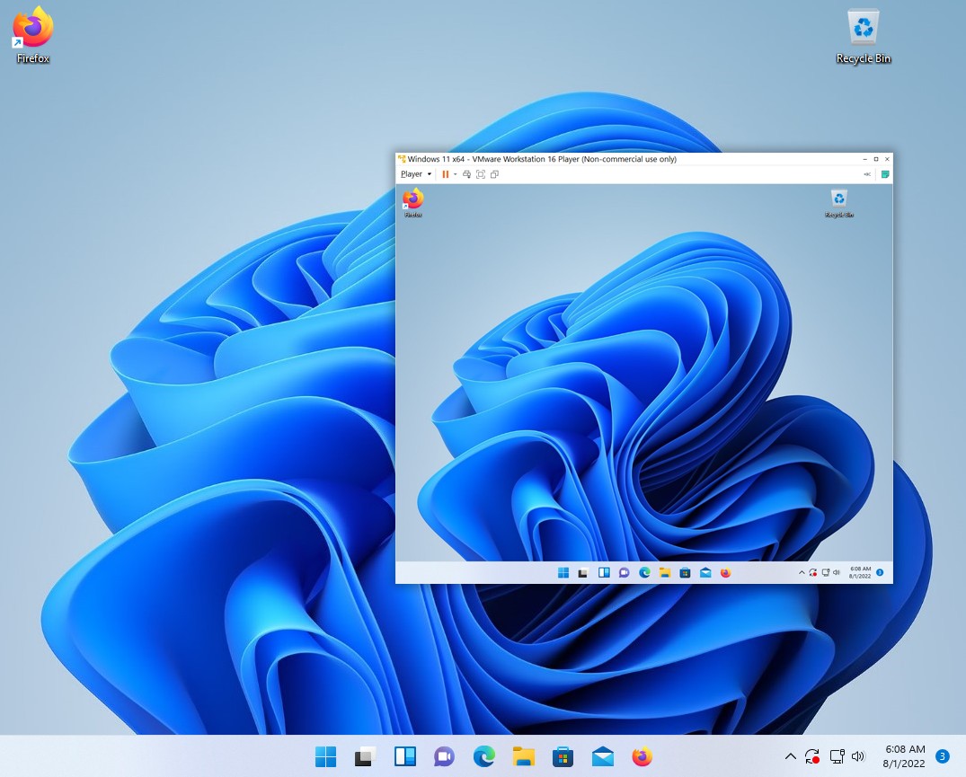Send Ctrl+Alt+Del to the virtual machine
This screenshot has height=777, width=966.
tap(466, 173)
